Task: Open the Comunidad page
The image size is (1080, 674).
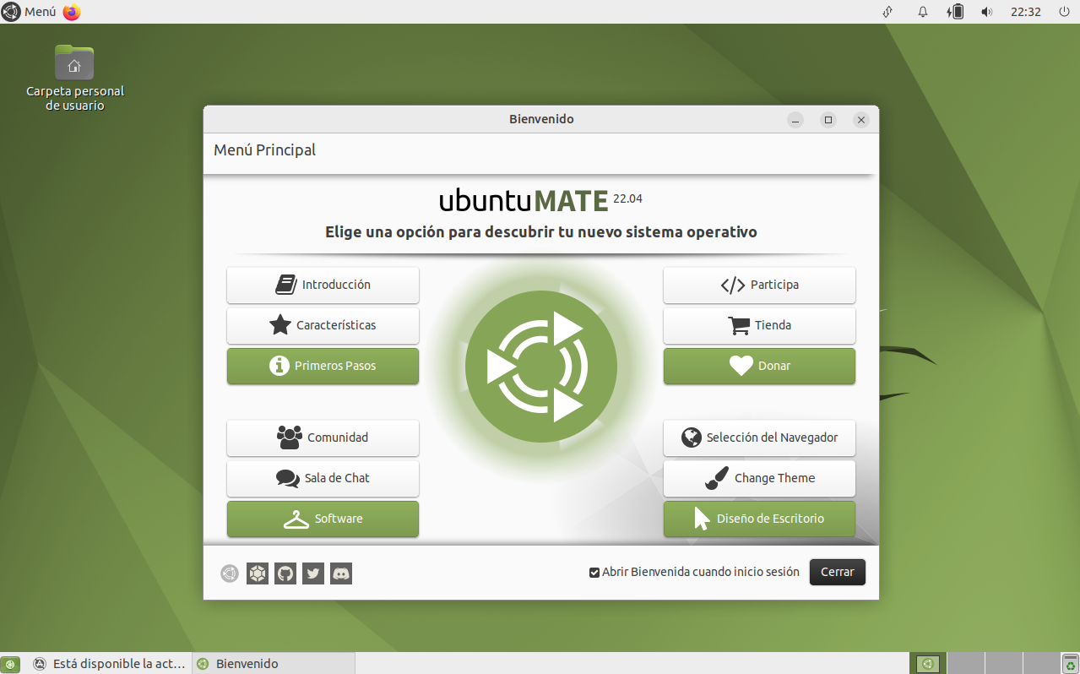Action: [323, 438]
